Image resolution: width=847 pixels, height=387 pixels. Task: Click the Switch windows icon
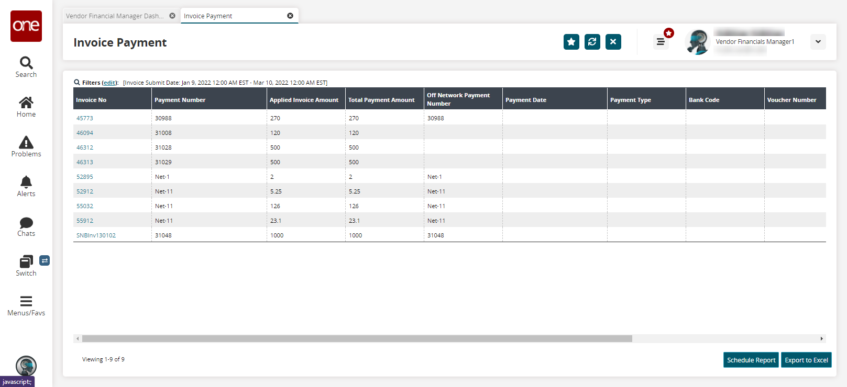point(26,266)
